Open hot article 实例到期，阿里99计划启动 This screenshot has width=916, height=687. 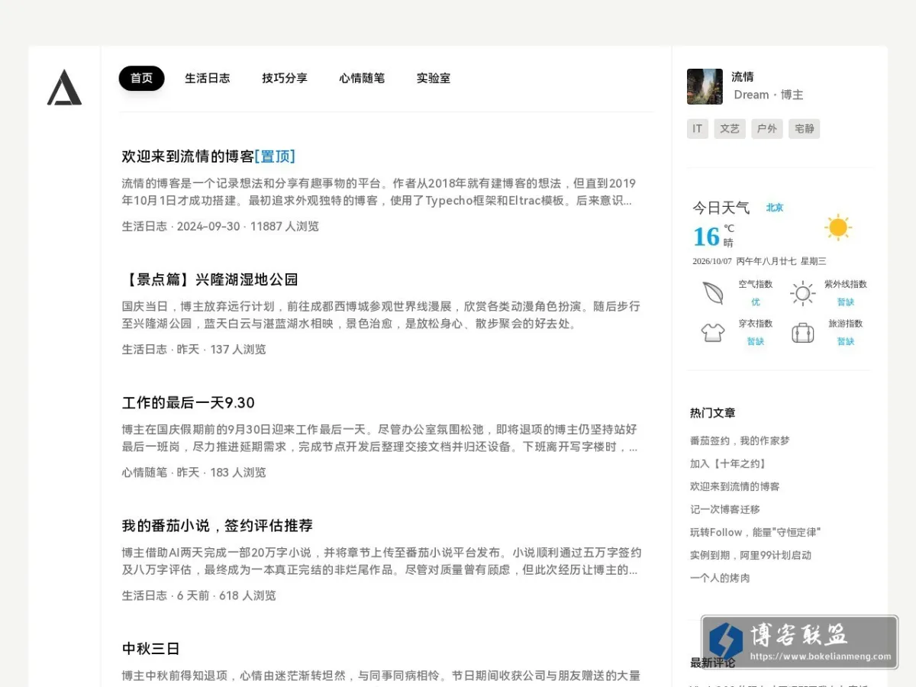750,555
